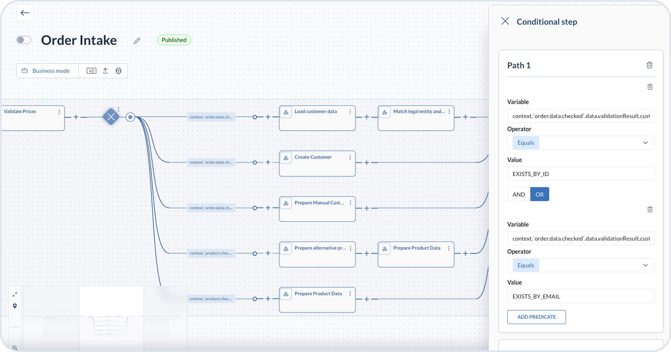
Task: Click condition label on Prepare Manual Cust branch
Action: point(211,208)
